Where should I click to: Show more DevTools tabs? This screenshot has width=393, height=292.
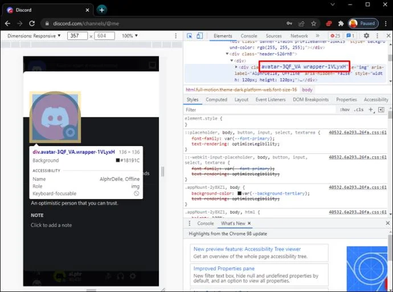[318, 35]
